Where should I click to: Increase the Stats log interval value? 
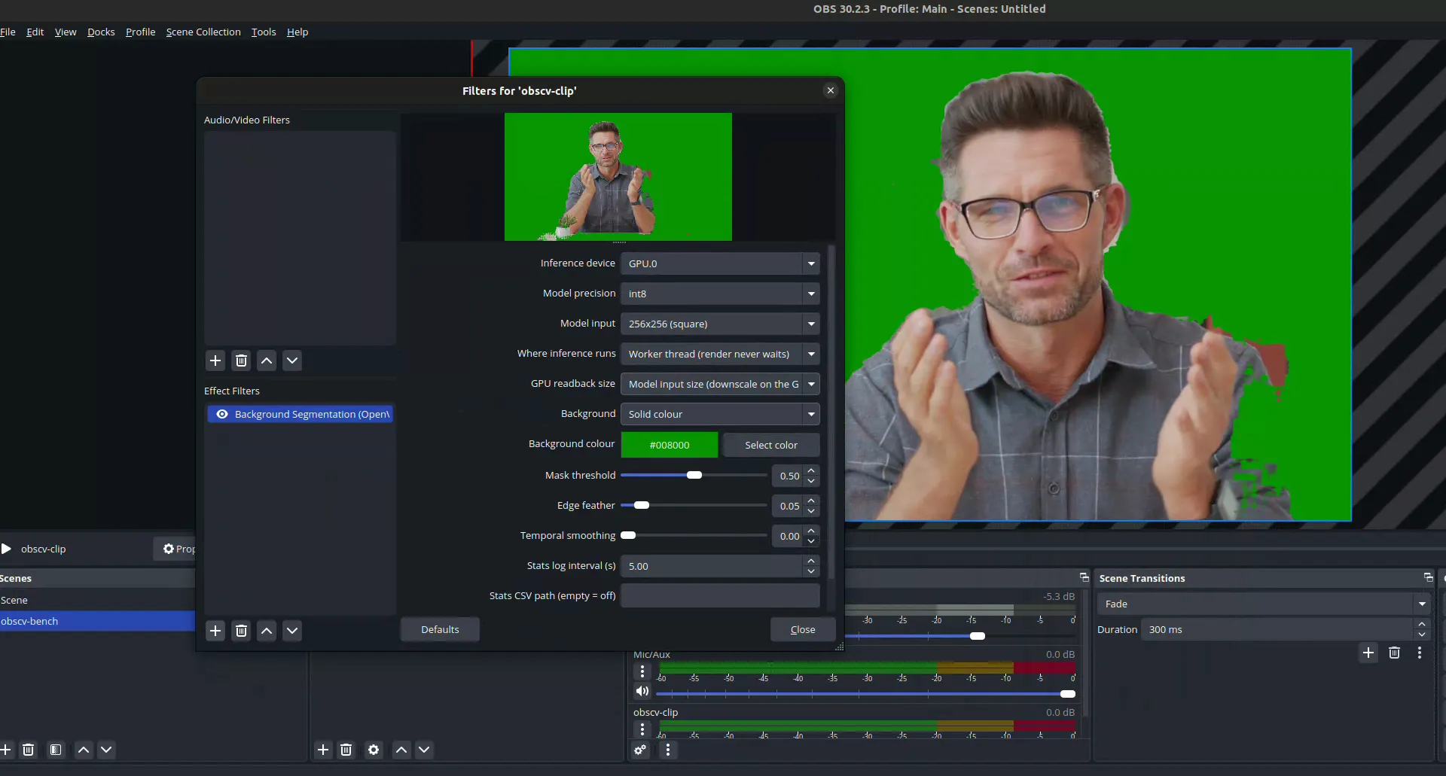[x=811, y=561]
